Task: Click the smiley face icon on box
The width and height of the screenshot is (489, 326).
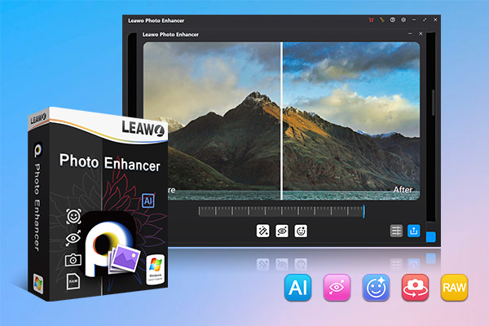Action: tap(73, 216)
